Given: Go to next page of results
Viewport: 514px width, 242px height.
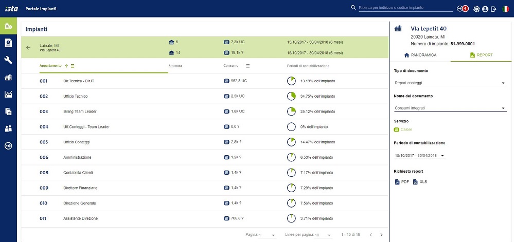Looking at the screenshot, I should (381, 235).
